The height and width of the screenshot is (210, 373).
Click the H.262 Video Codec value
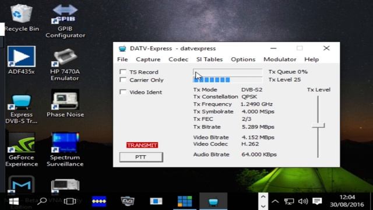point(250,144)
